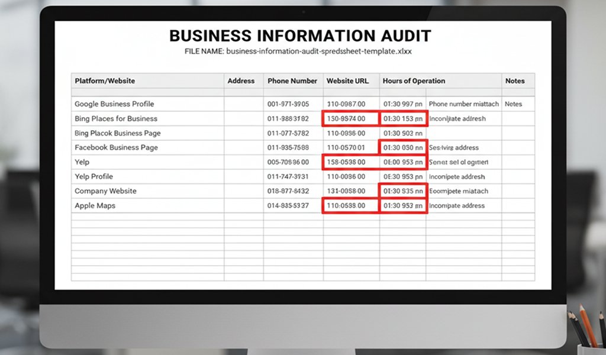Click empty Address cell in Apple Maps row
Image resolution: width=606 pixels, height=355 pixels.
click(244, 205)
